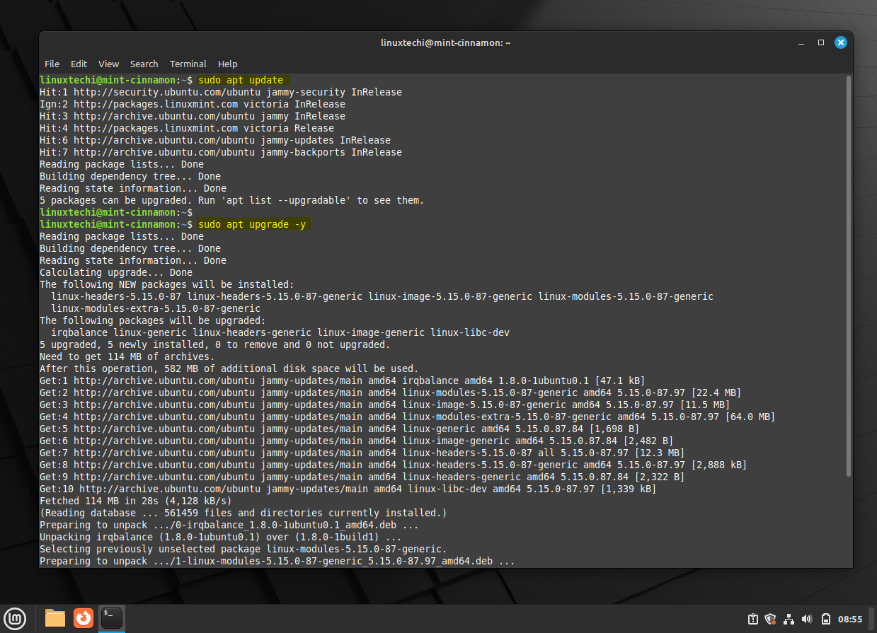Click 'Preparing to unpack .../0-irqbalance' line
The image size is (877, 633).
tap(229, 525)
